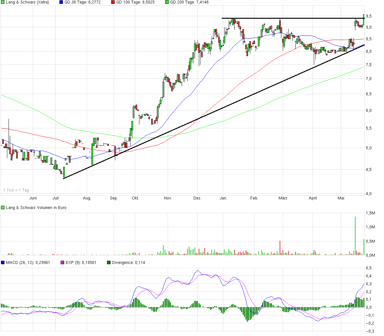
Task: Click the 'Aug.' month label
Action: pyautogui.click(x=87, y=198)
